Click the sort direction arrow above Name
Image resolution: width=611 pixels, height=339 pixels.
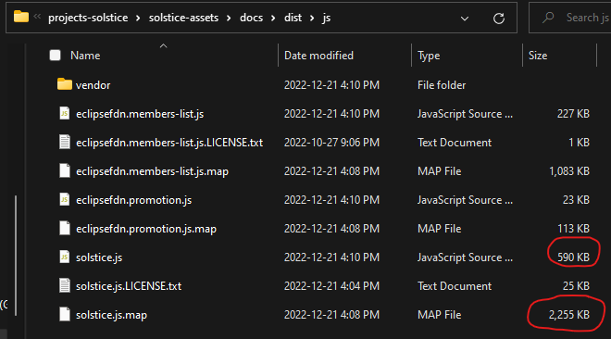163,46
